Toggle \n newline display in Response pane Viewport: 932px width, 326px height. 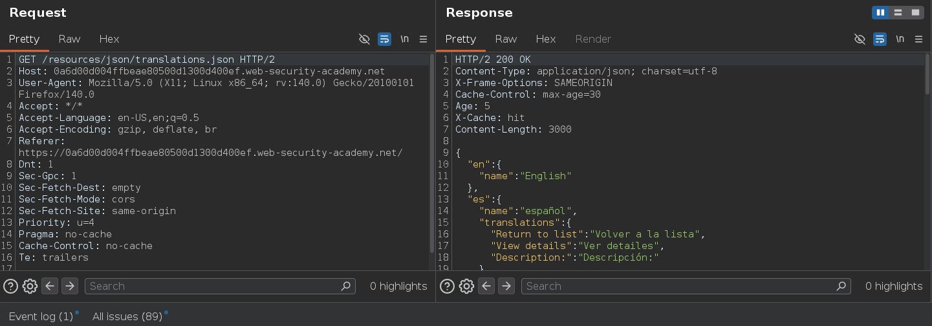900,39
